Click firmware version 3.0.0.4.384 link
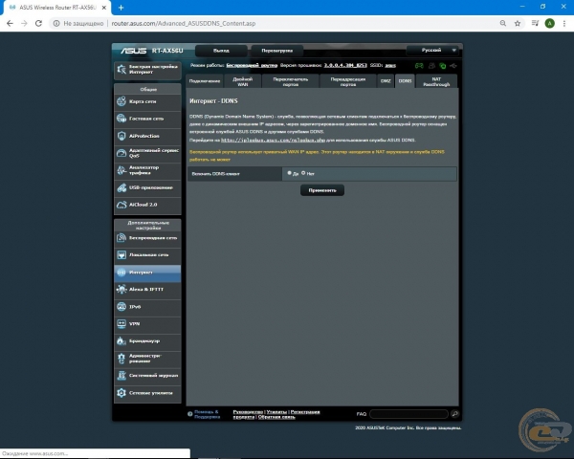Image resolution: width=574 pixels, height=459 pixels. click(x=345, y=66)
